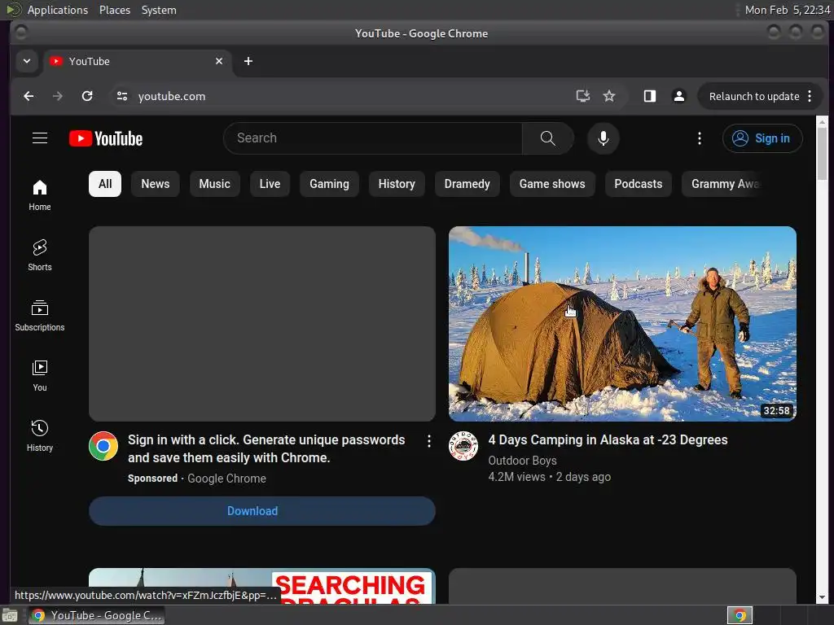Close the YouTube tab
Image resolution: width=834 pixels, height=625 pixels.
(x=218, y=61)
